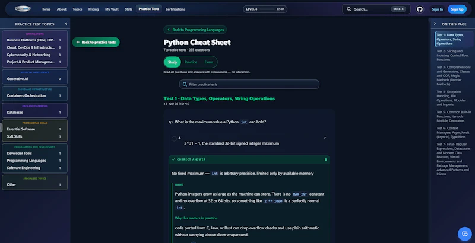Select radio button for option A
The height and width of the screenshot is (243, 475).
pos(174,139)
